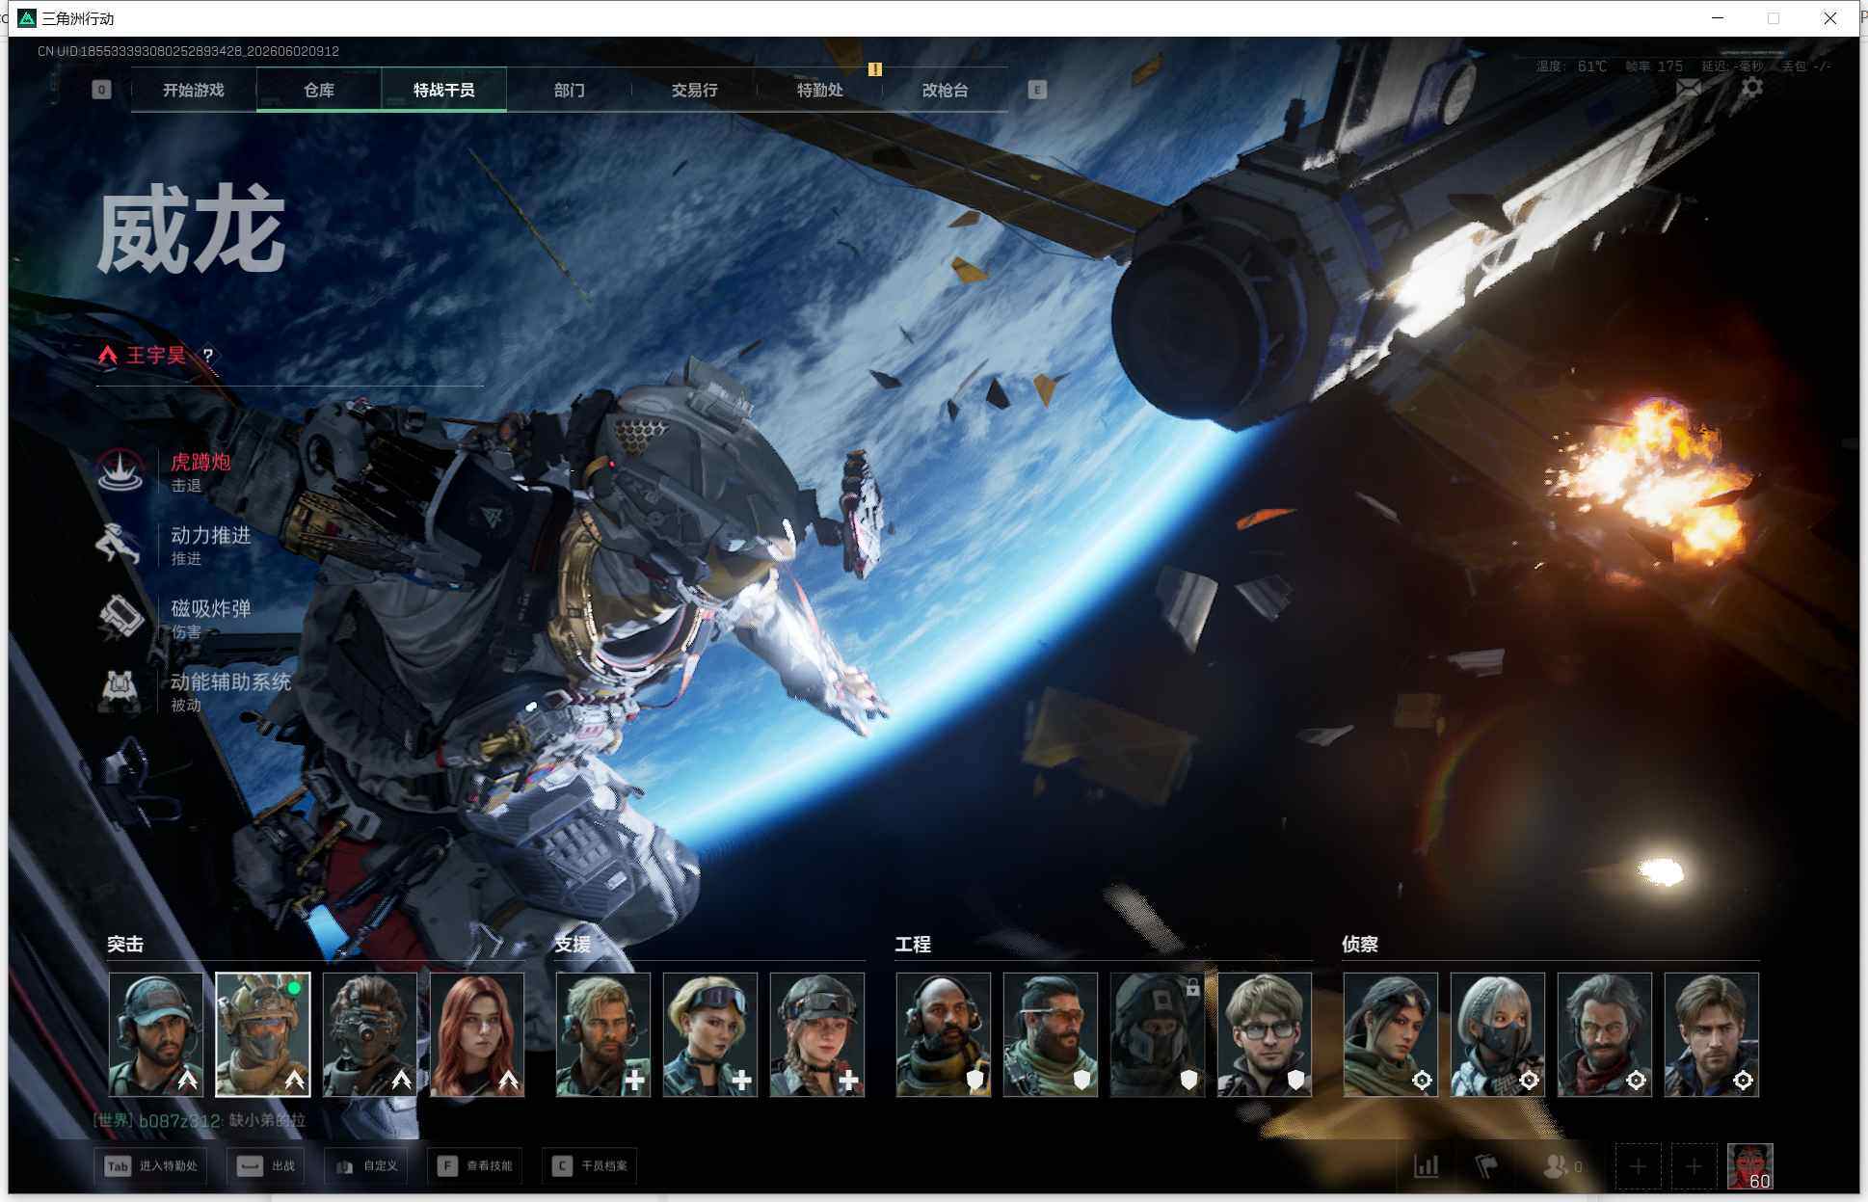Select the 动力推进 skill icon
The width and height of the screenshot is (1868, 1202).
pos(120,544)
